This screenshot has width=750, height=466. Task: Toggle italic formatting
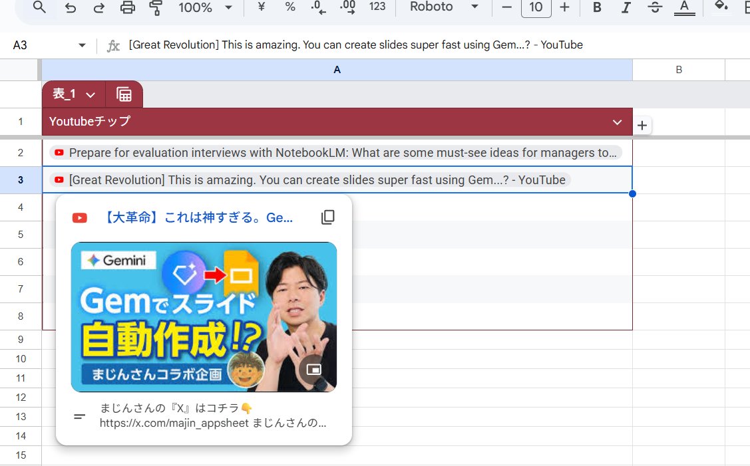point(626,7)
